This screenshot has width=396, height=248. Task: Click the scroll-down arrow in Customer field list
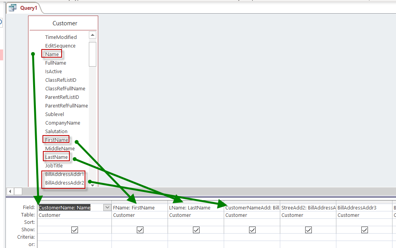click(92, 185)
